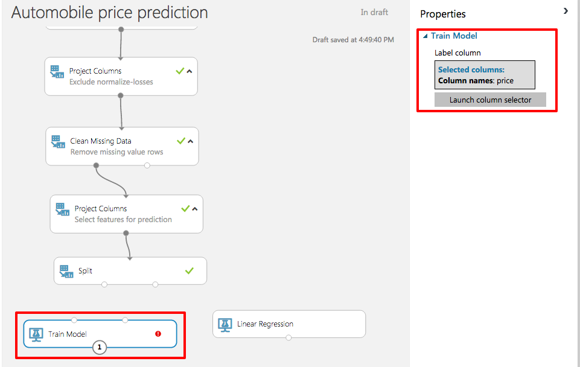The image size is (580, 367).
Task: Click the Linear Regression module icon
Action: tap(225, 324)
